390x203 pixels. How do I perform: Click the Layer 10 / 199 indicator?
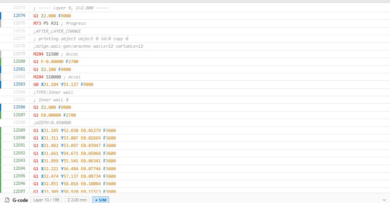tap(46, 200)
